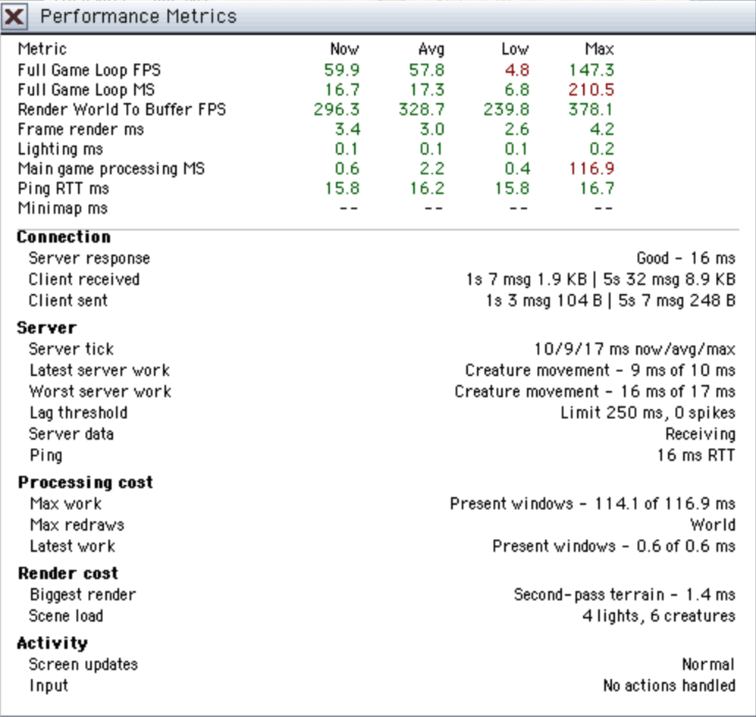Close the Performance Metrics window
The height and width of the screenshot is (717, 756).
click(14, 17)
